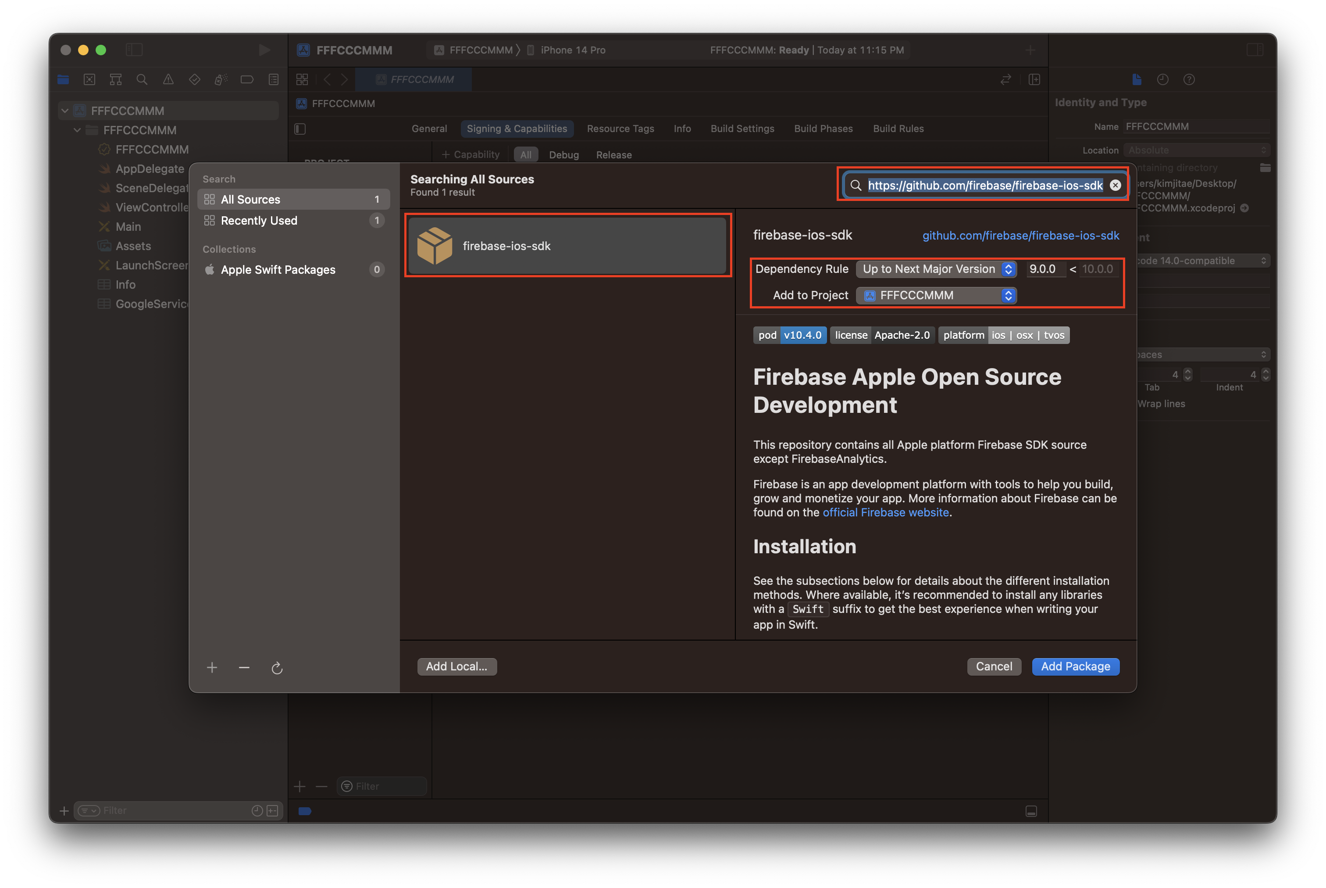
Task: Open the Debug navigator icon
Action: point(221,80)
